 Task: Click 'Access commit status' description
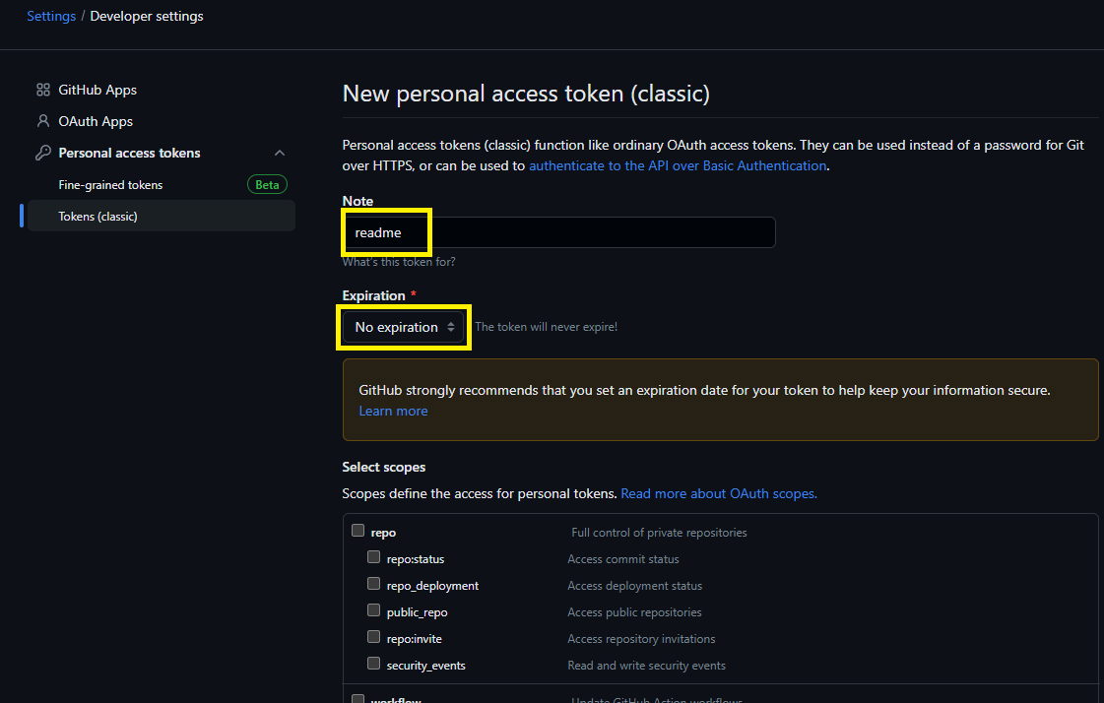click(623, 559)
